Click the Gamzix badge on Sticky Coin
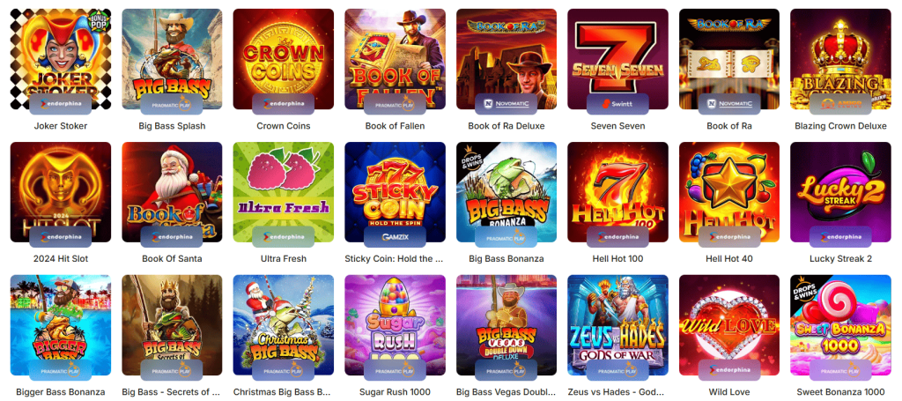The image size is (902, 401). click(395, 237)
